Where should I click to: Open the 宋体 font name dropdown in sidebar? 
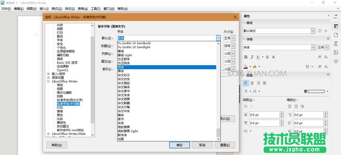click(x=313, y=47)
